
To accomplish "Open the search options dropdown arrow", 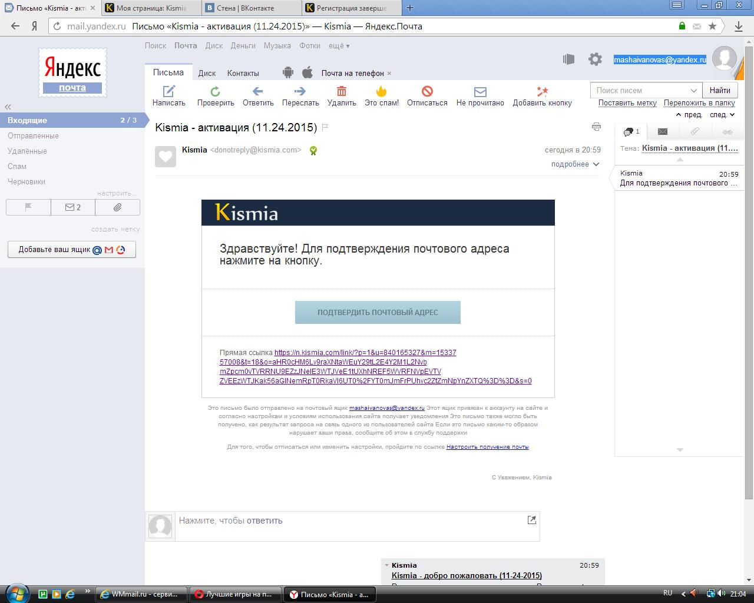I will (694, 90).
